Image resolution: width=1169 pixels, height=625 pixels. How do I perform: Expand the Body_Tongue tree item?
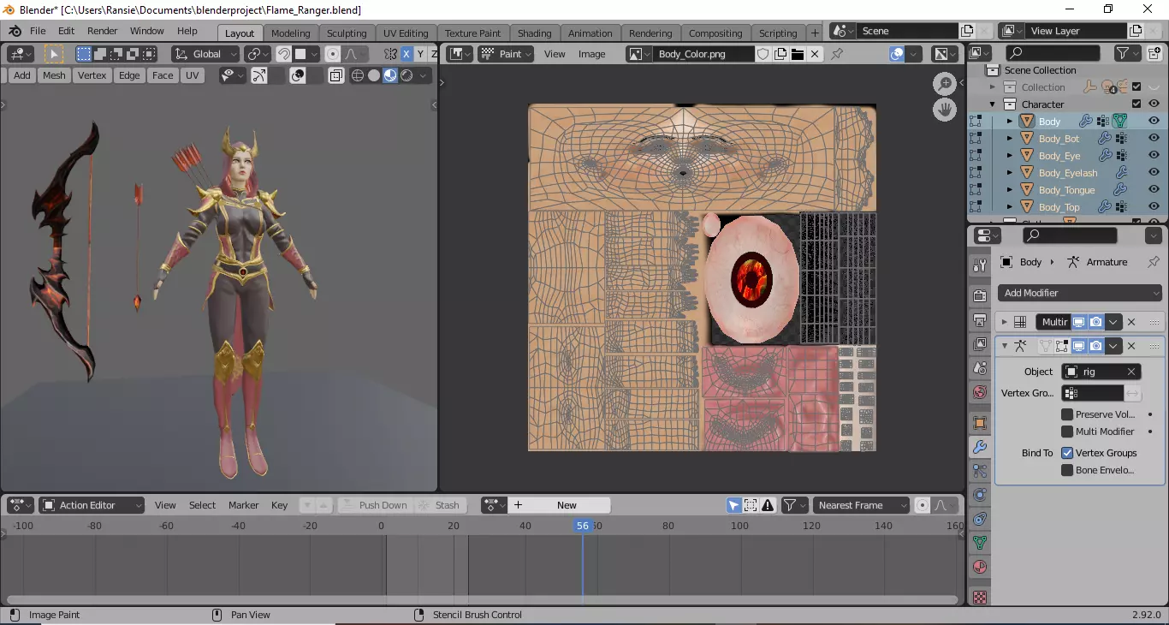click(x=1010, y=190)
